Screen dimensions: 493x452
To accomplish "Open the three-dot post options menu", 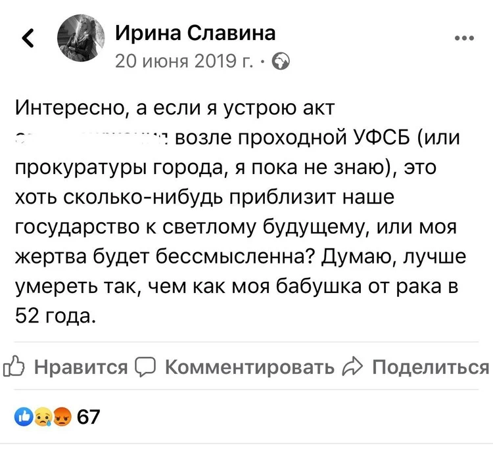I will (x=463, y=39).
